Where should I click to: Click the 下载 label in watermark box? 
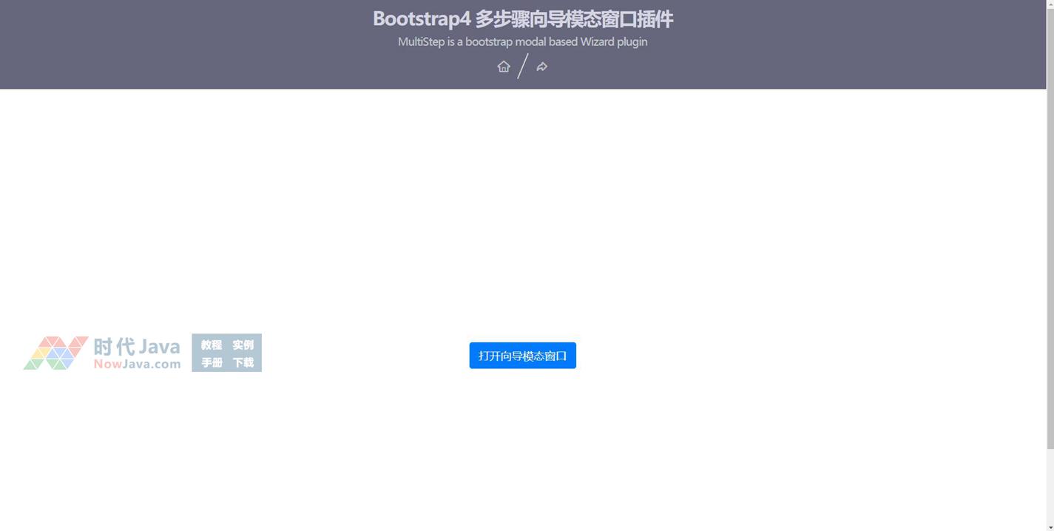click(x=243, y=362)
